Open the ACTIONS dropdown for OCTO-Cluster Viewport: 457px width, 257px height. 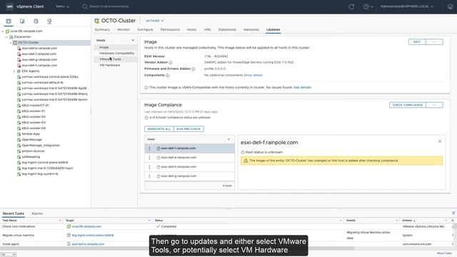click(x=154, y=21)
